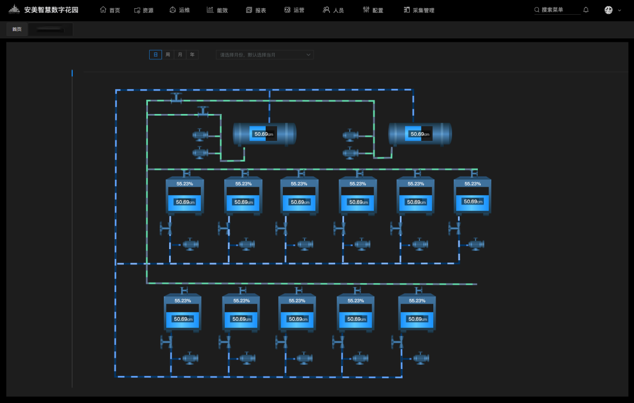Image resolution: width=634 pixels, height=403 pixels.
Task: Switch to the 首页 tab
Action: 17,29
